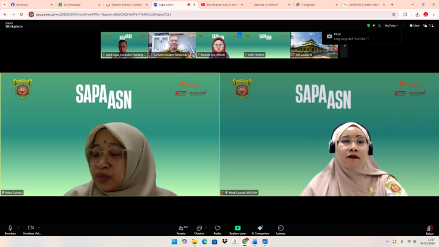This screenshot has height=247, width=439.
Task: Click the Langsung aktif YouTube link
Action: (351, 38)
